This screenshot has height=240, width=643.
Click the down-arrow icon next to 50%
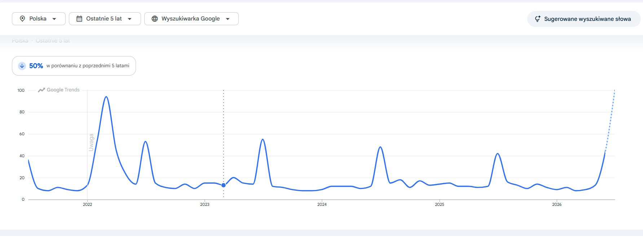(22, 66)
